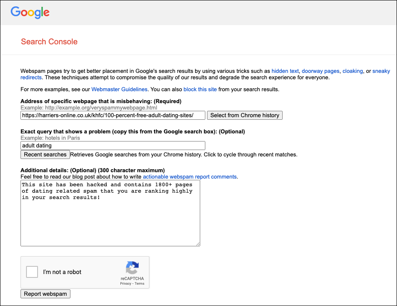Grab the text area resize handle
Screen dimensions: 397x306
[x=198, y=244]
